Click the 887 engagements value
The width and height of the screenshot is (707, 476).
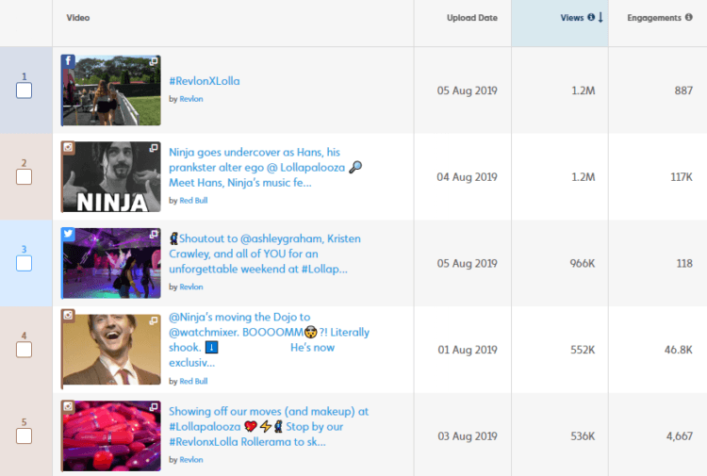pos(683,90)
